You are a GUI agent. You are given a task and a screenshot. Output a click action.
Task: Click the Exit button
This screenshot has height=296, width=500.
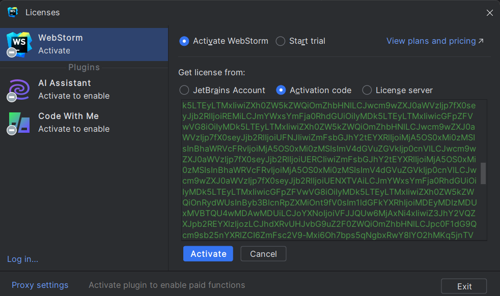tap(464, 286)
